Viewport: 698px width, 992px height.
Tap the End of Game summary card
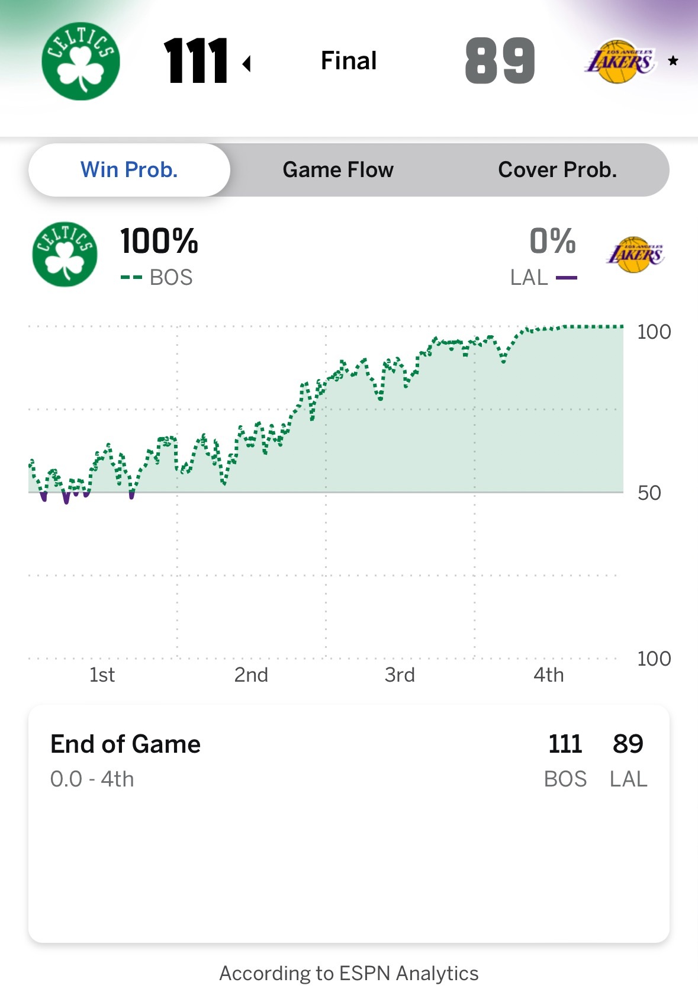(349, 823)
